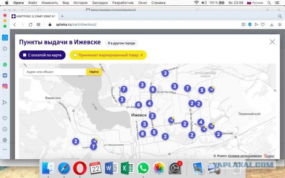285x178 pixels.
Task: Click the padlock site security icon
Action: pyautogui.click(x=50, y=24)
